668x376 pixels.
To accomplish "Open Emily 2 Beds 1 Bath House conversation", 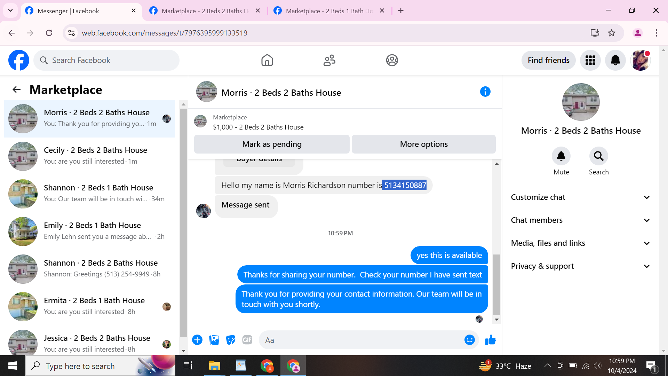I will 90,232.
